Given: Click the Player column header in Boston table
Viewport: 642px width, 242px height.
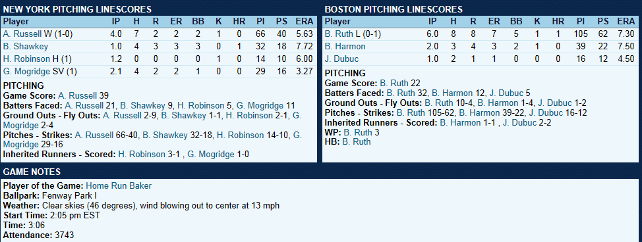Looking at the screenshot, I should pos(337,22).
